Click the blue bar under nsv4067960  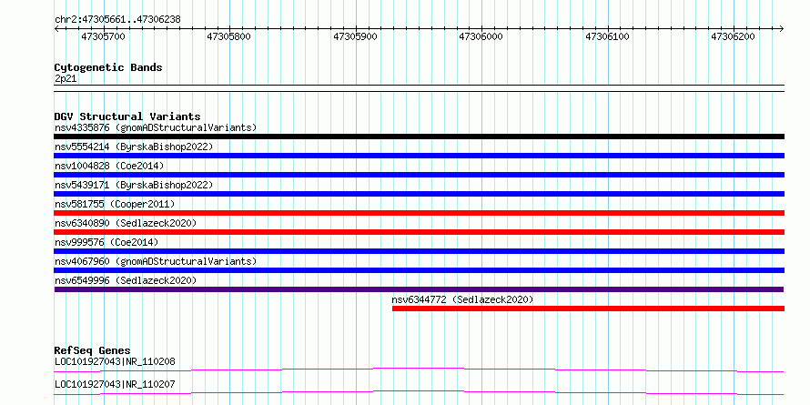(419, 270)
